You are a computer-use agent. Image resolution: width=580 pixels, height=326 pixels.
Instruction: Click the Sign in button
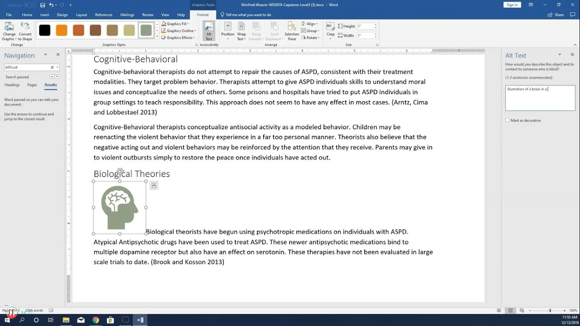512,5
